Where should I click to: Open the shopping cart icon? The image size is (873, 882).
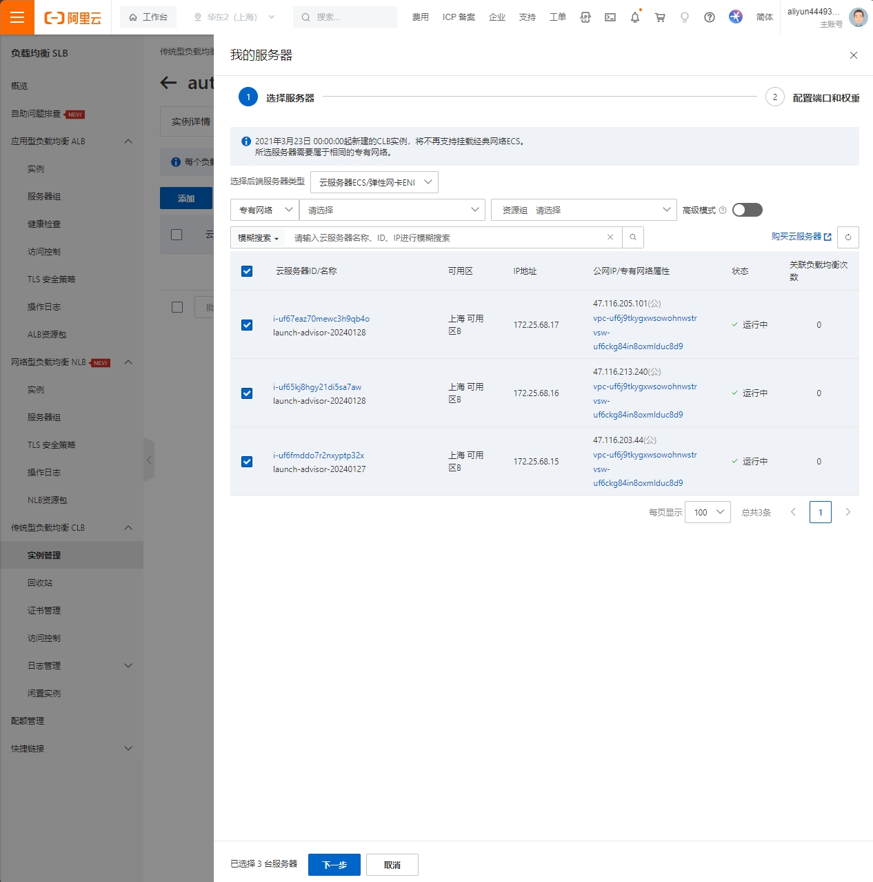pyautogui.click(x=660, y=17)
